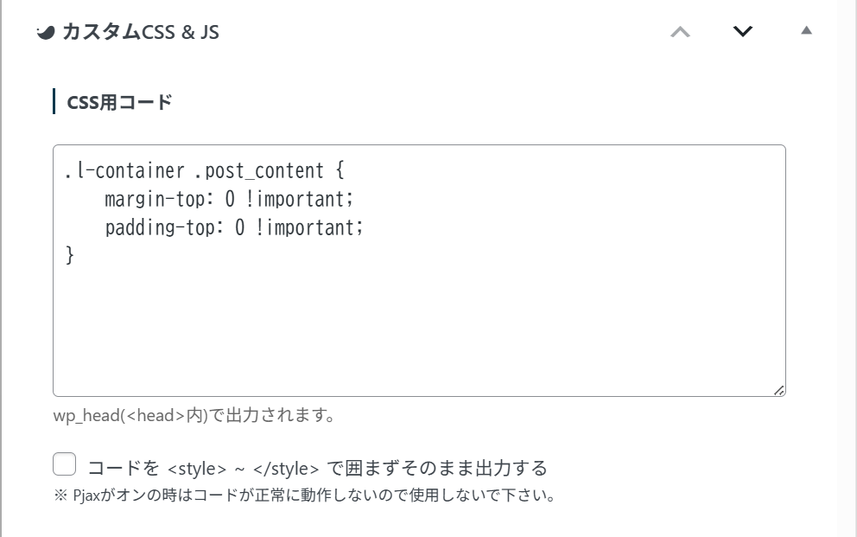This screenshot has height=537, width=857.
Task: Click the カスタムCSS & JS panel title
Action: pyautogui.click(x=141, y=33)
